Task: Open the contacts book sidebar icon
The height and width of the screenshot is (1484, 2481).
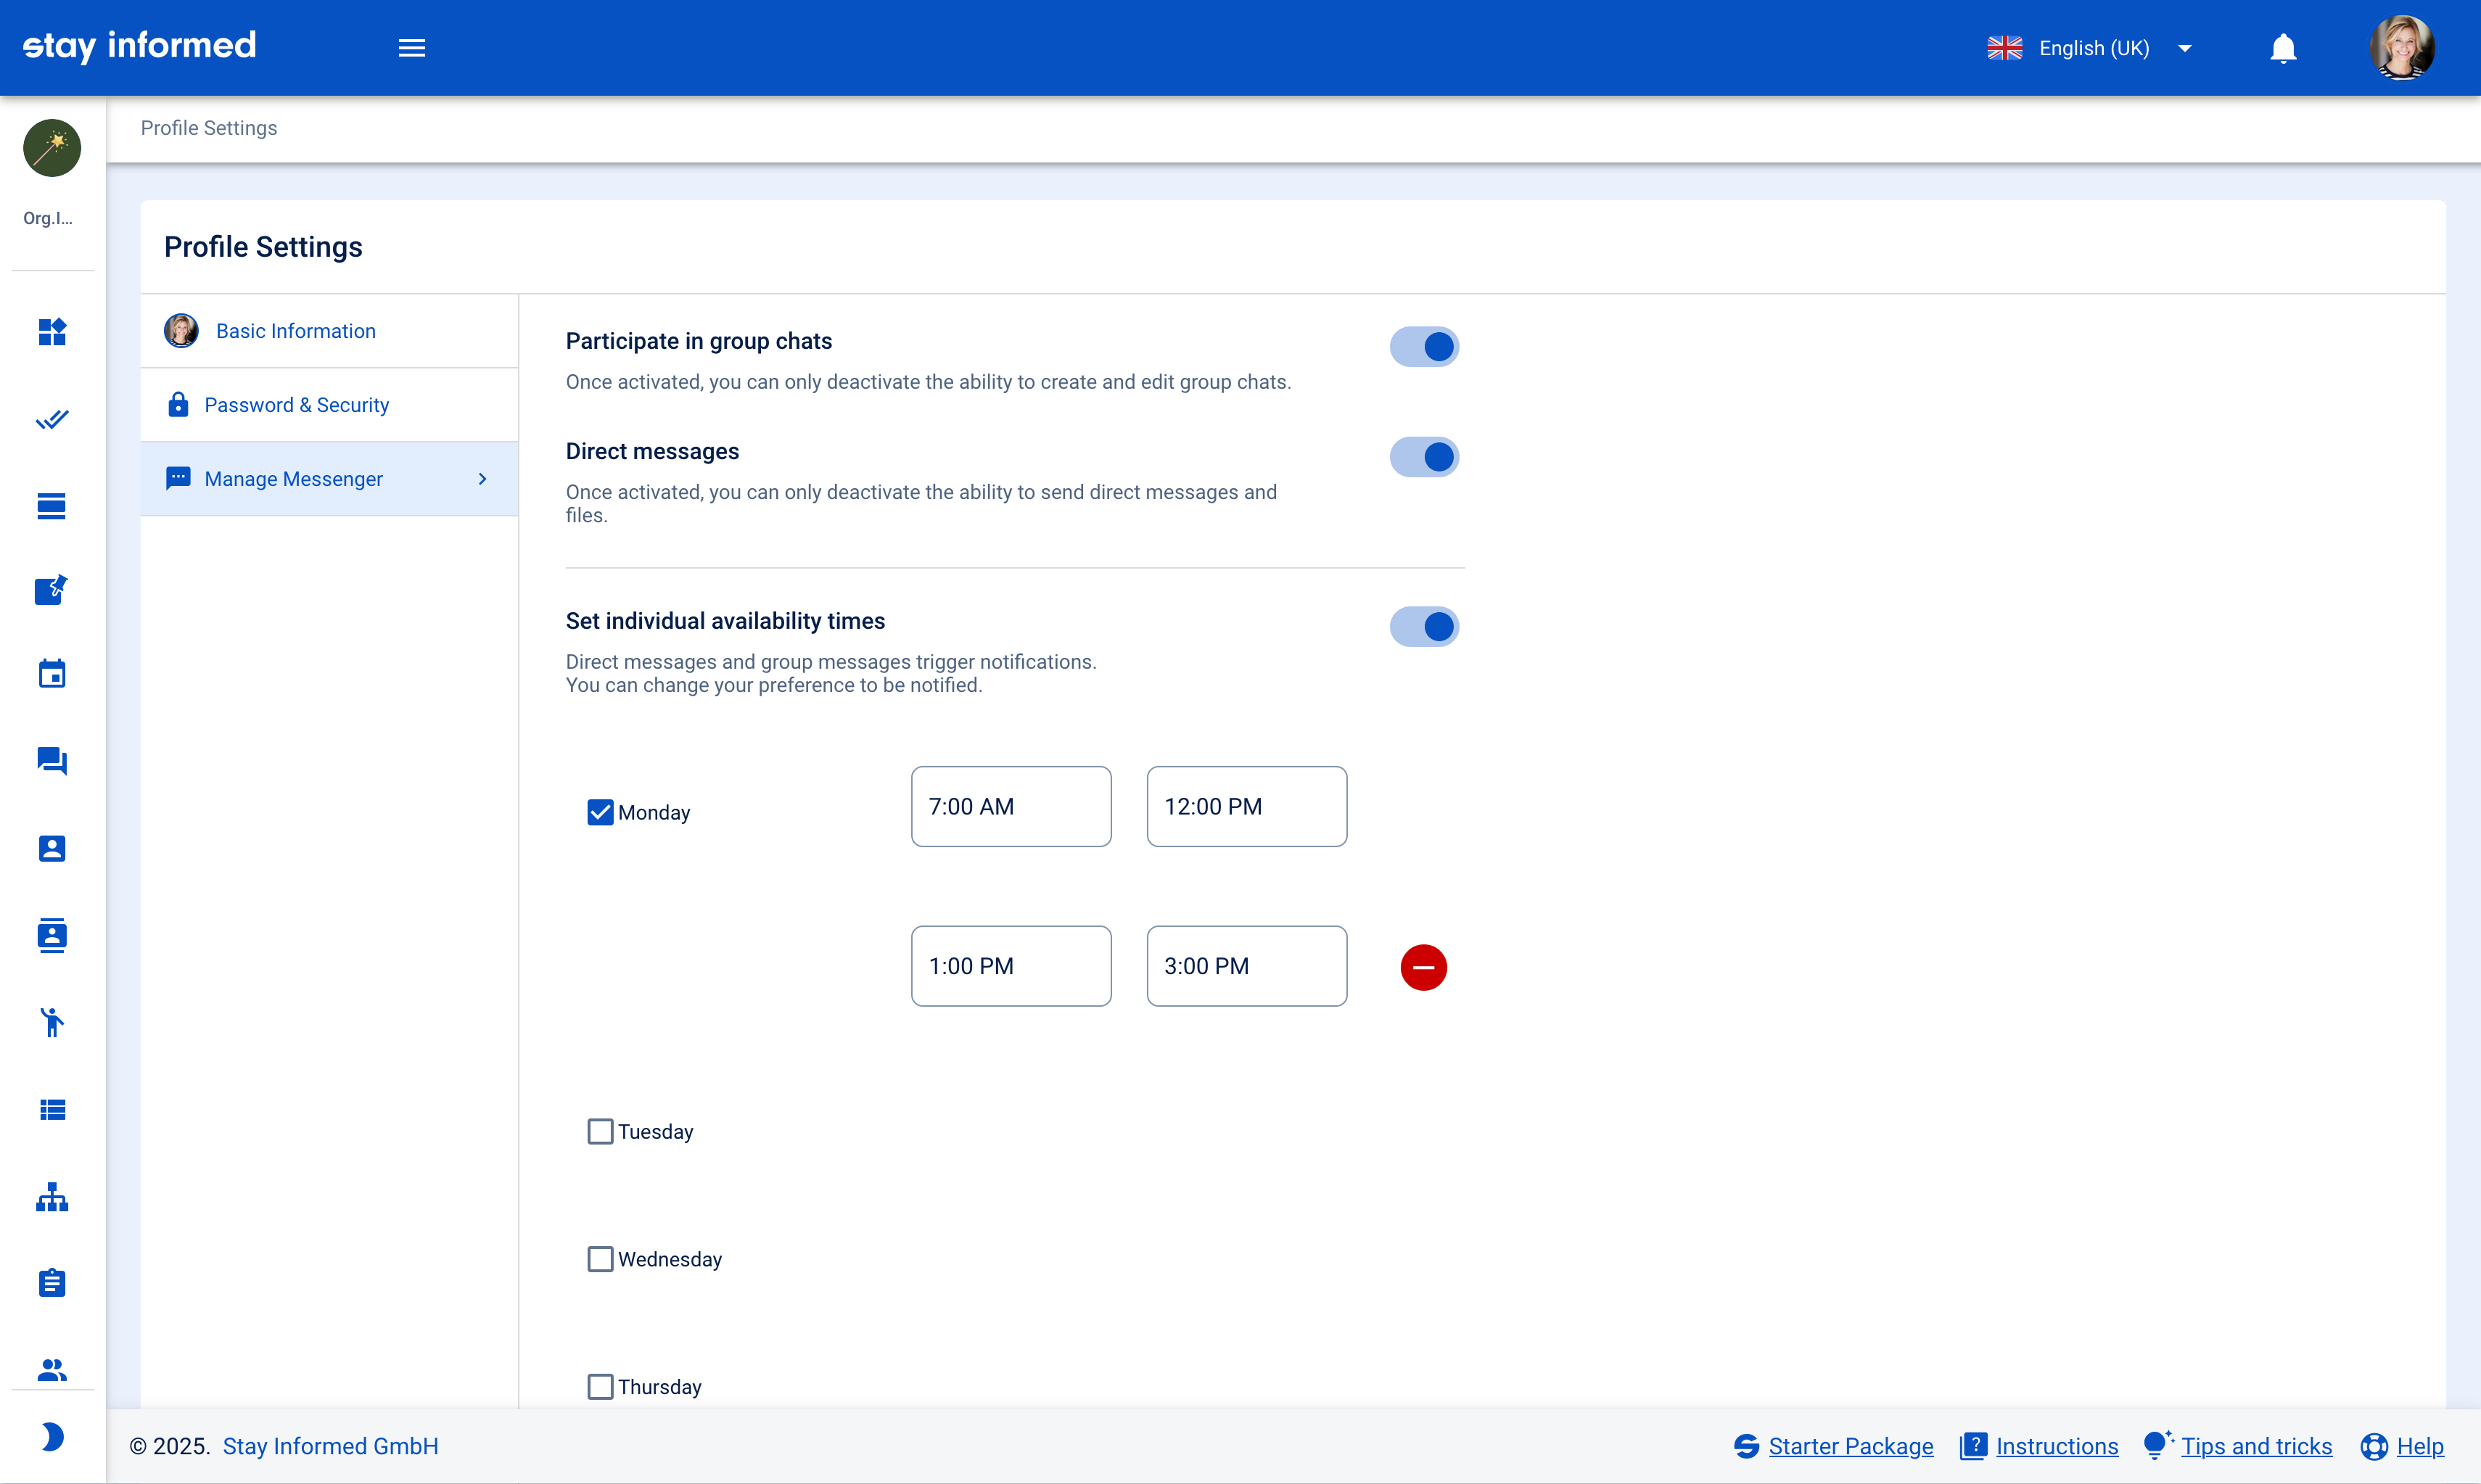Action: (52, 935)
